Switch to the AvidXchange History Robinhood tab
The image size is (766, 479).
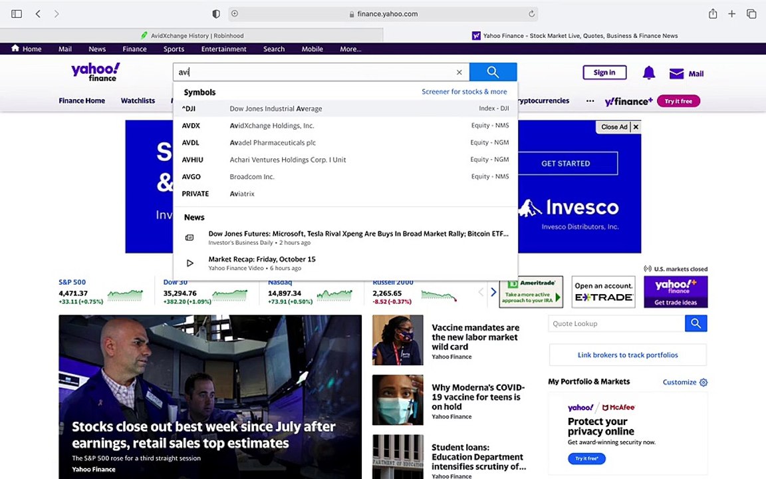click(191, 35)
